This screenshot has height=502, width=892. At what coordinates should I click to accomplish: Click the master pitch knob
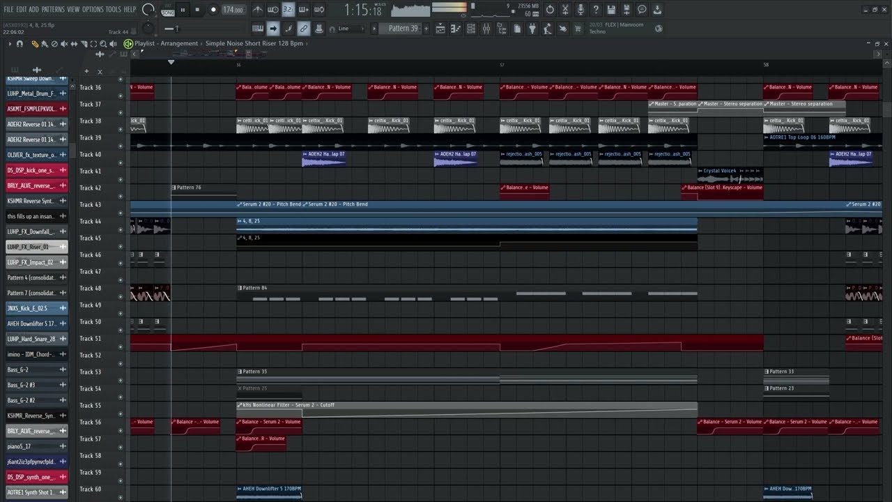coord(148,28)
